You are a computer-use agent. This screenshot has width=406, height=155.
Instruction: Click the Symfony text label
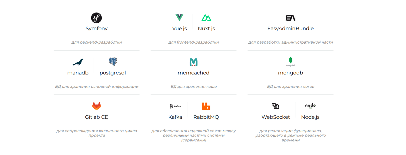96,29
